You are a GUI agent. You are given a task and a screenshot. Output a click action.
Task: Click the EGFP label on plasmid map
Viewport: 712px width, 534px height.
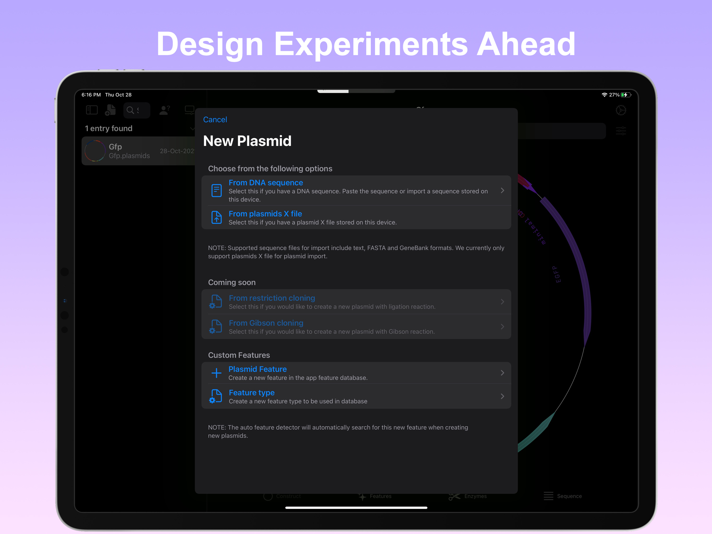tap(556, 274)
